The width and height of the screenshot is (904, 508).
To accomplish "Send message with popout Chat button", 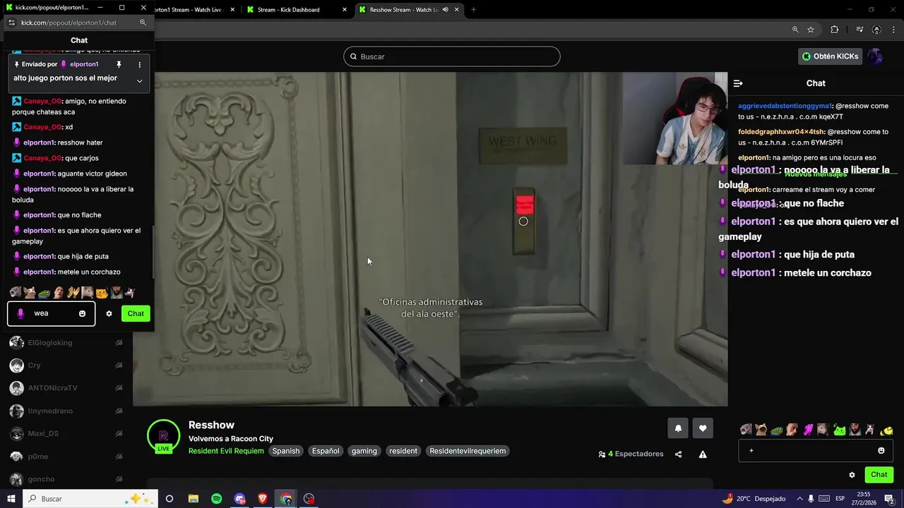I will click(x=136, y=313).
